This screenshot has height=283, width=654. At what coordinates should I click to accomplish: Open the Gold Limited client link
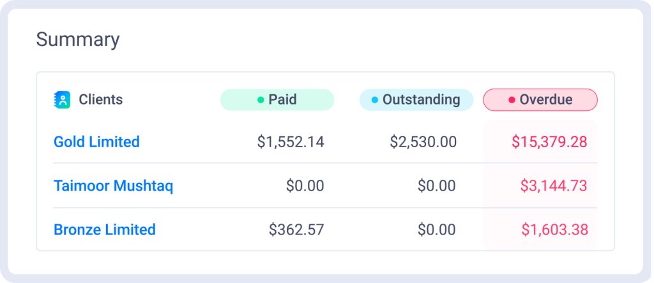tap(96, 141)
